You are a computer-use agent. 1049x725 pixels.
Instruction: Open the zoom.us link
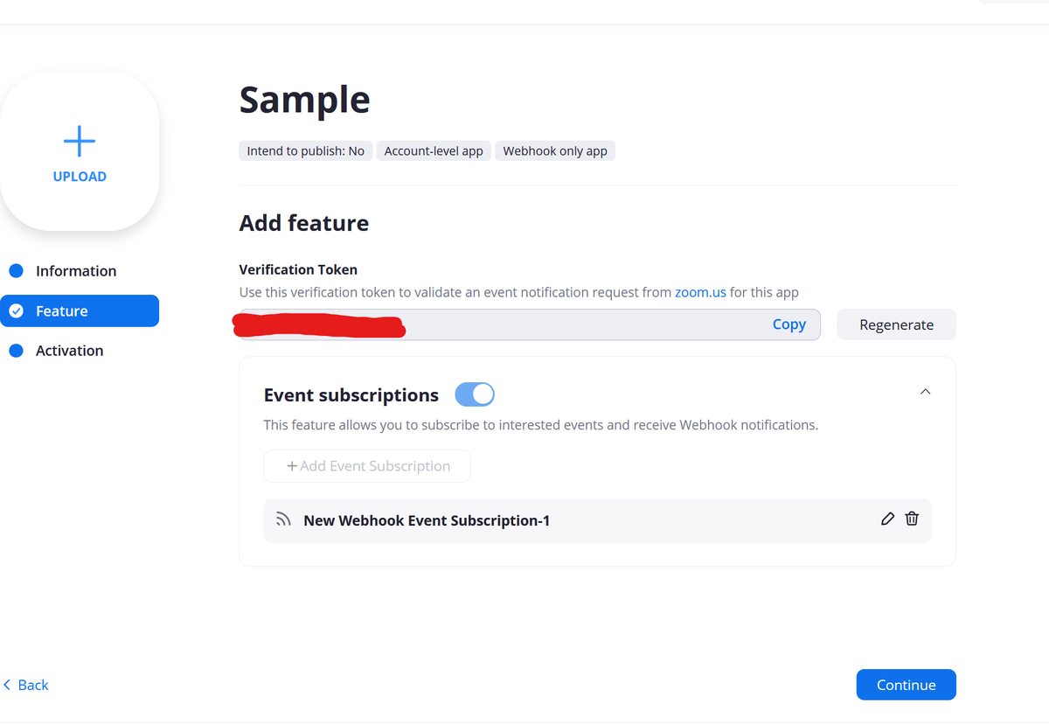pyautogui.click(x=700, y=292)
